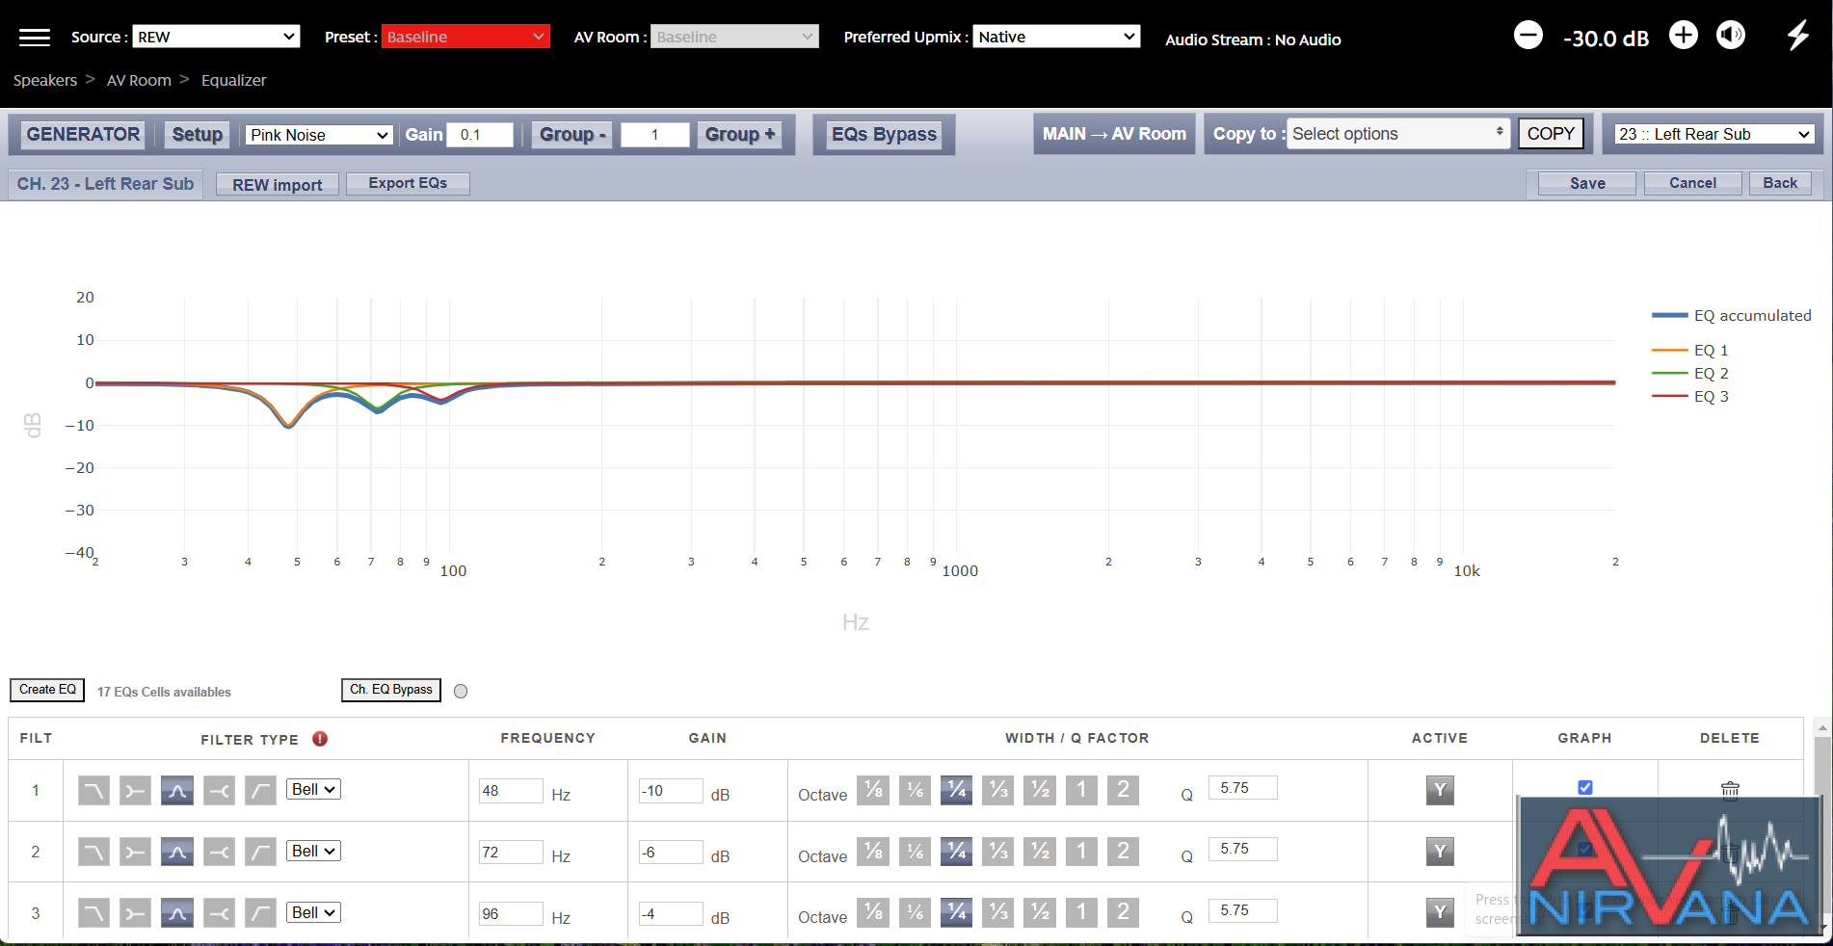
Task: Click the GENERATOR button
Action: 83,134
